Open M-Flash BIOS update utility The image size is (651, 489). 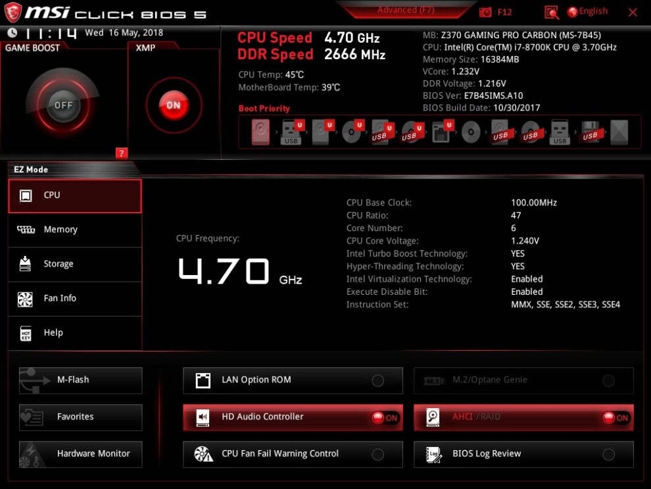80,380
